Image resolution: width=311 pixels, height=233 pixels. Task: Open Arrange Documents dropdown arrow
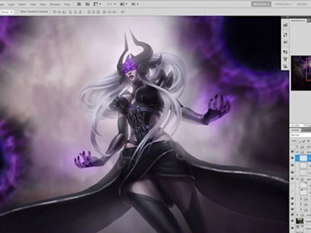pyautogui.click(x=126, y=4)
